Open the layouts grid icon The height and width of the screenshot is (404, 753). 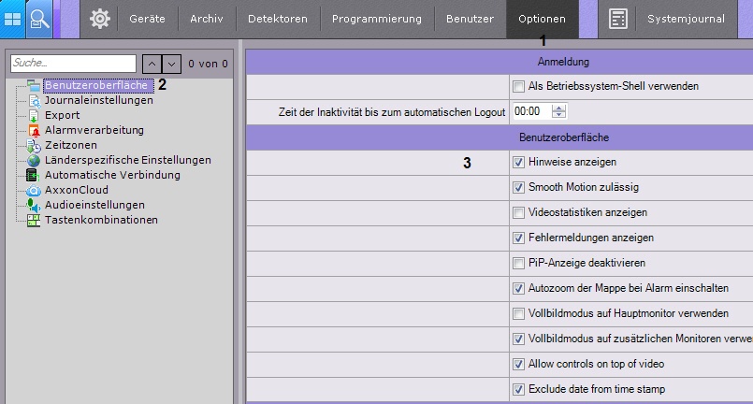coord(13,19)
